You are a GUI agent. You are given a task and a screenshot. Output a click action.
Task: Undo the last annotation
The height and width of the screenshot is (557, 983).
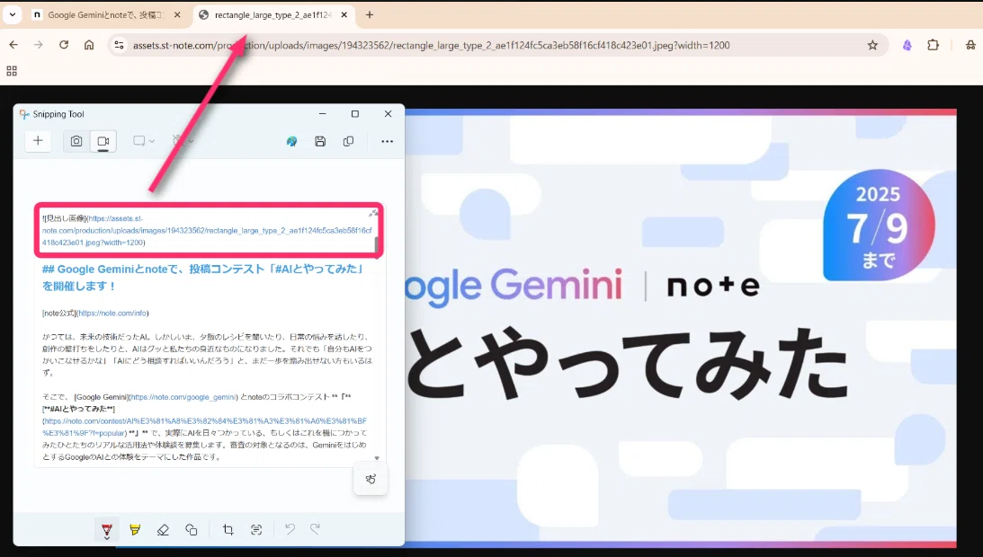click(290, 529)
